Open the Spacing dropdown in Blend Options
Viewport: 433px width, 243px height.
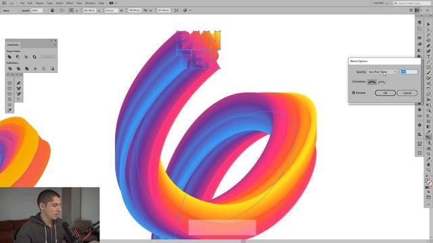382,72
